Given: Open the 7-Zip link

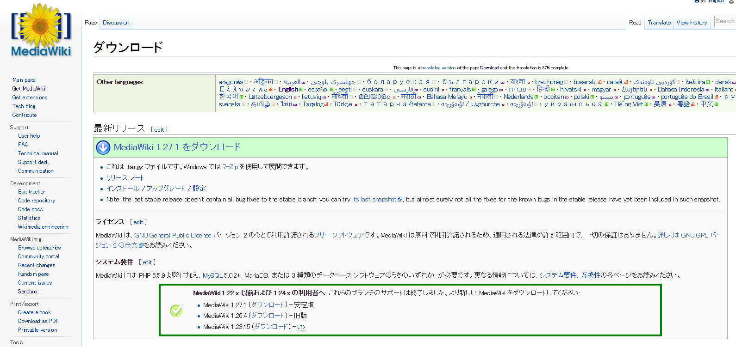Looking at the screenshot, I should pyautogui.click(x=230, y=167).
